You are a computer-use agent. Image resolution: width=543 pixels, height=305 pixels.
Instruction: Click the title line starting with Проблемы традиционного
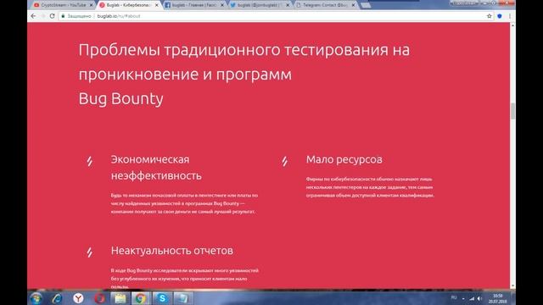(244, 50)
